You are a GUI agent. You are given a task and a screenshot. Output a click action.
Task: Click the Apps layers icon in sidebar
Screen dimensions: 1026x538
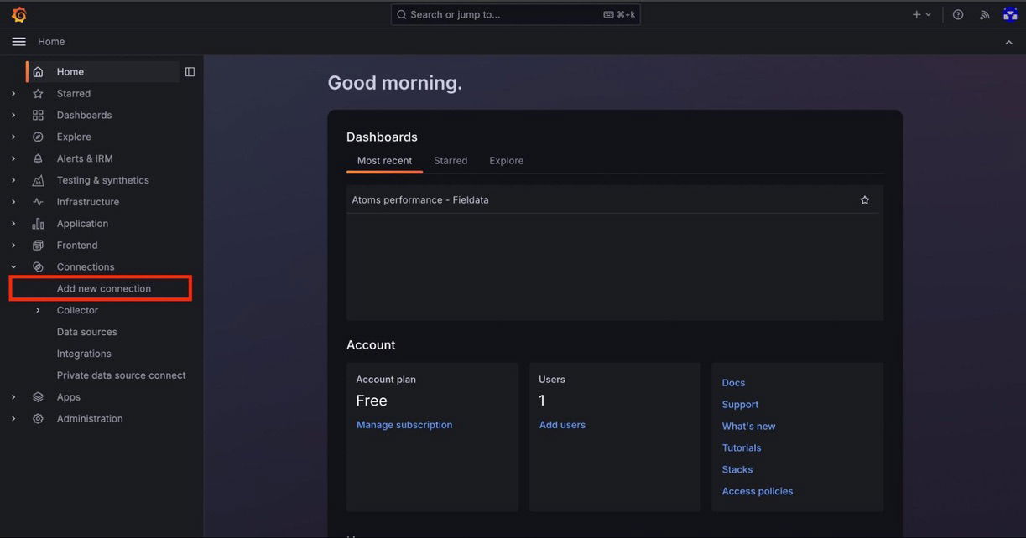coord(38,397)
